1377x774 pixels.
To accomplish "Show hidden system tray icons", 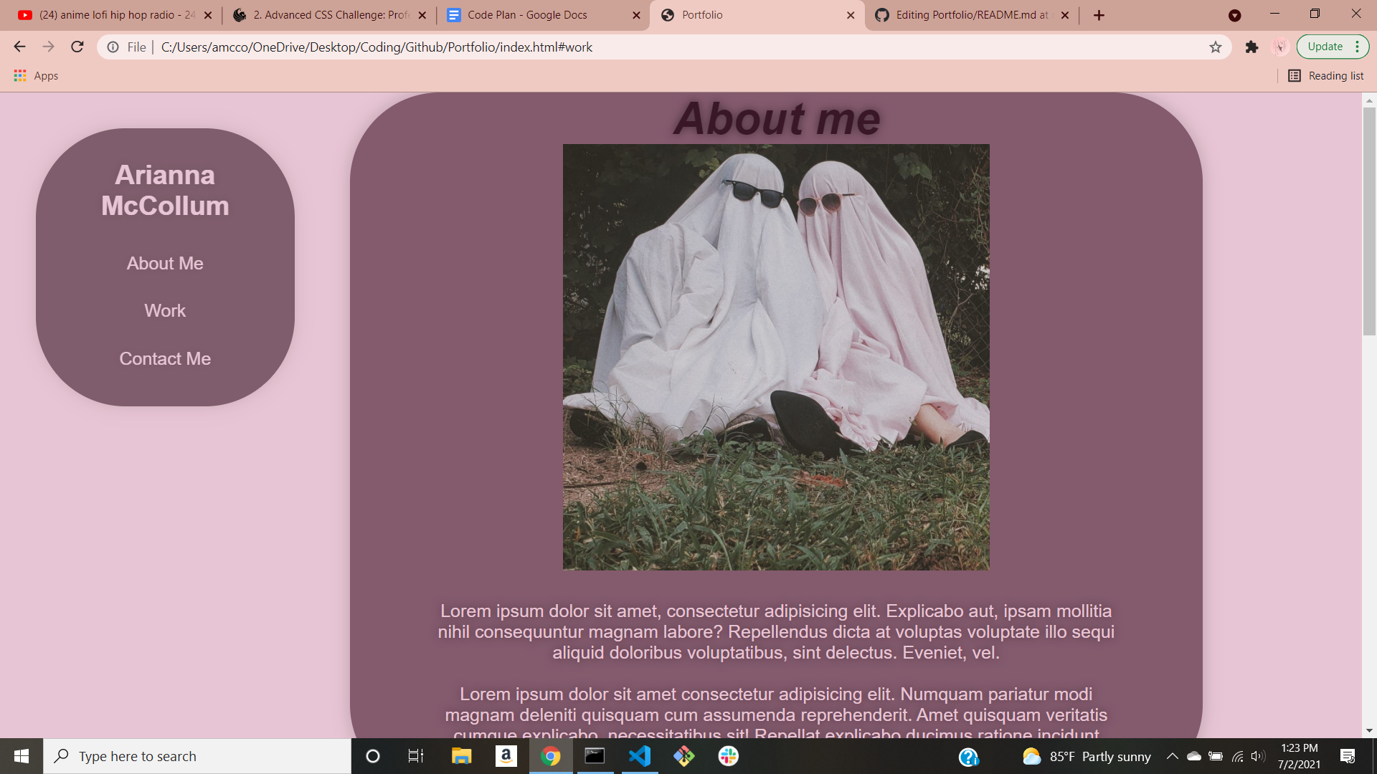I will coord(1173,756).
